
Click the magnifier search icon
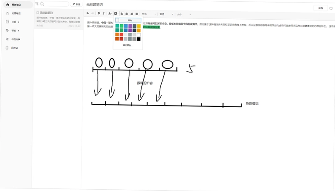coord(42,4)
